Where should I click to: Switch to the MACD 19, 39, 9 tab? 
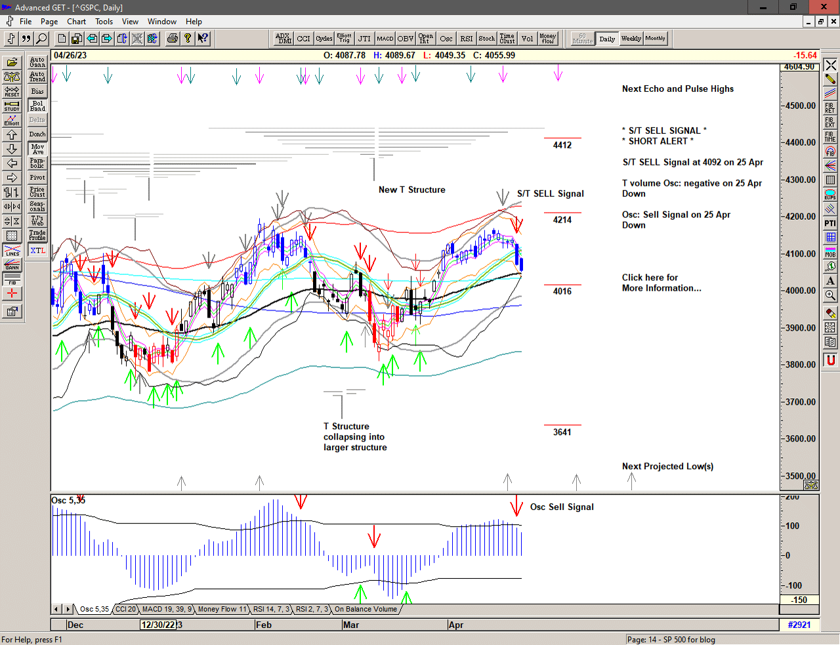tap(167, 610)
